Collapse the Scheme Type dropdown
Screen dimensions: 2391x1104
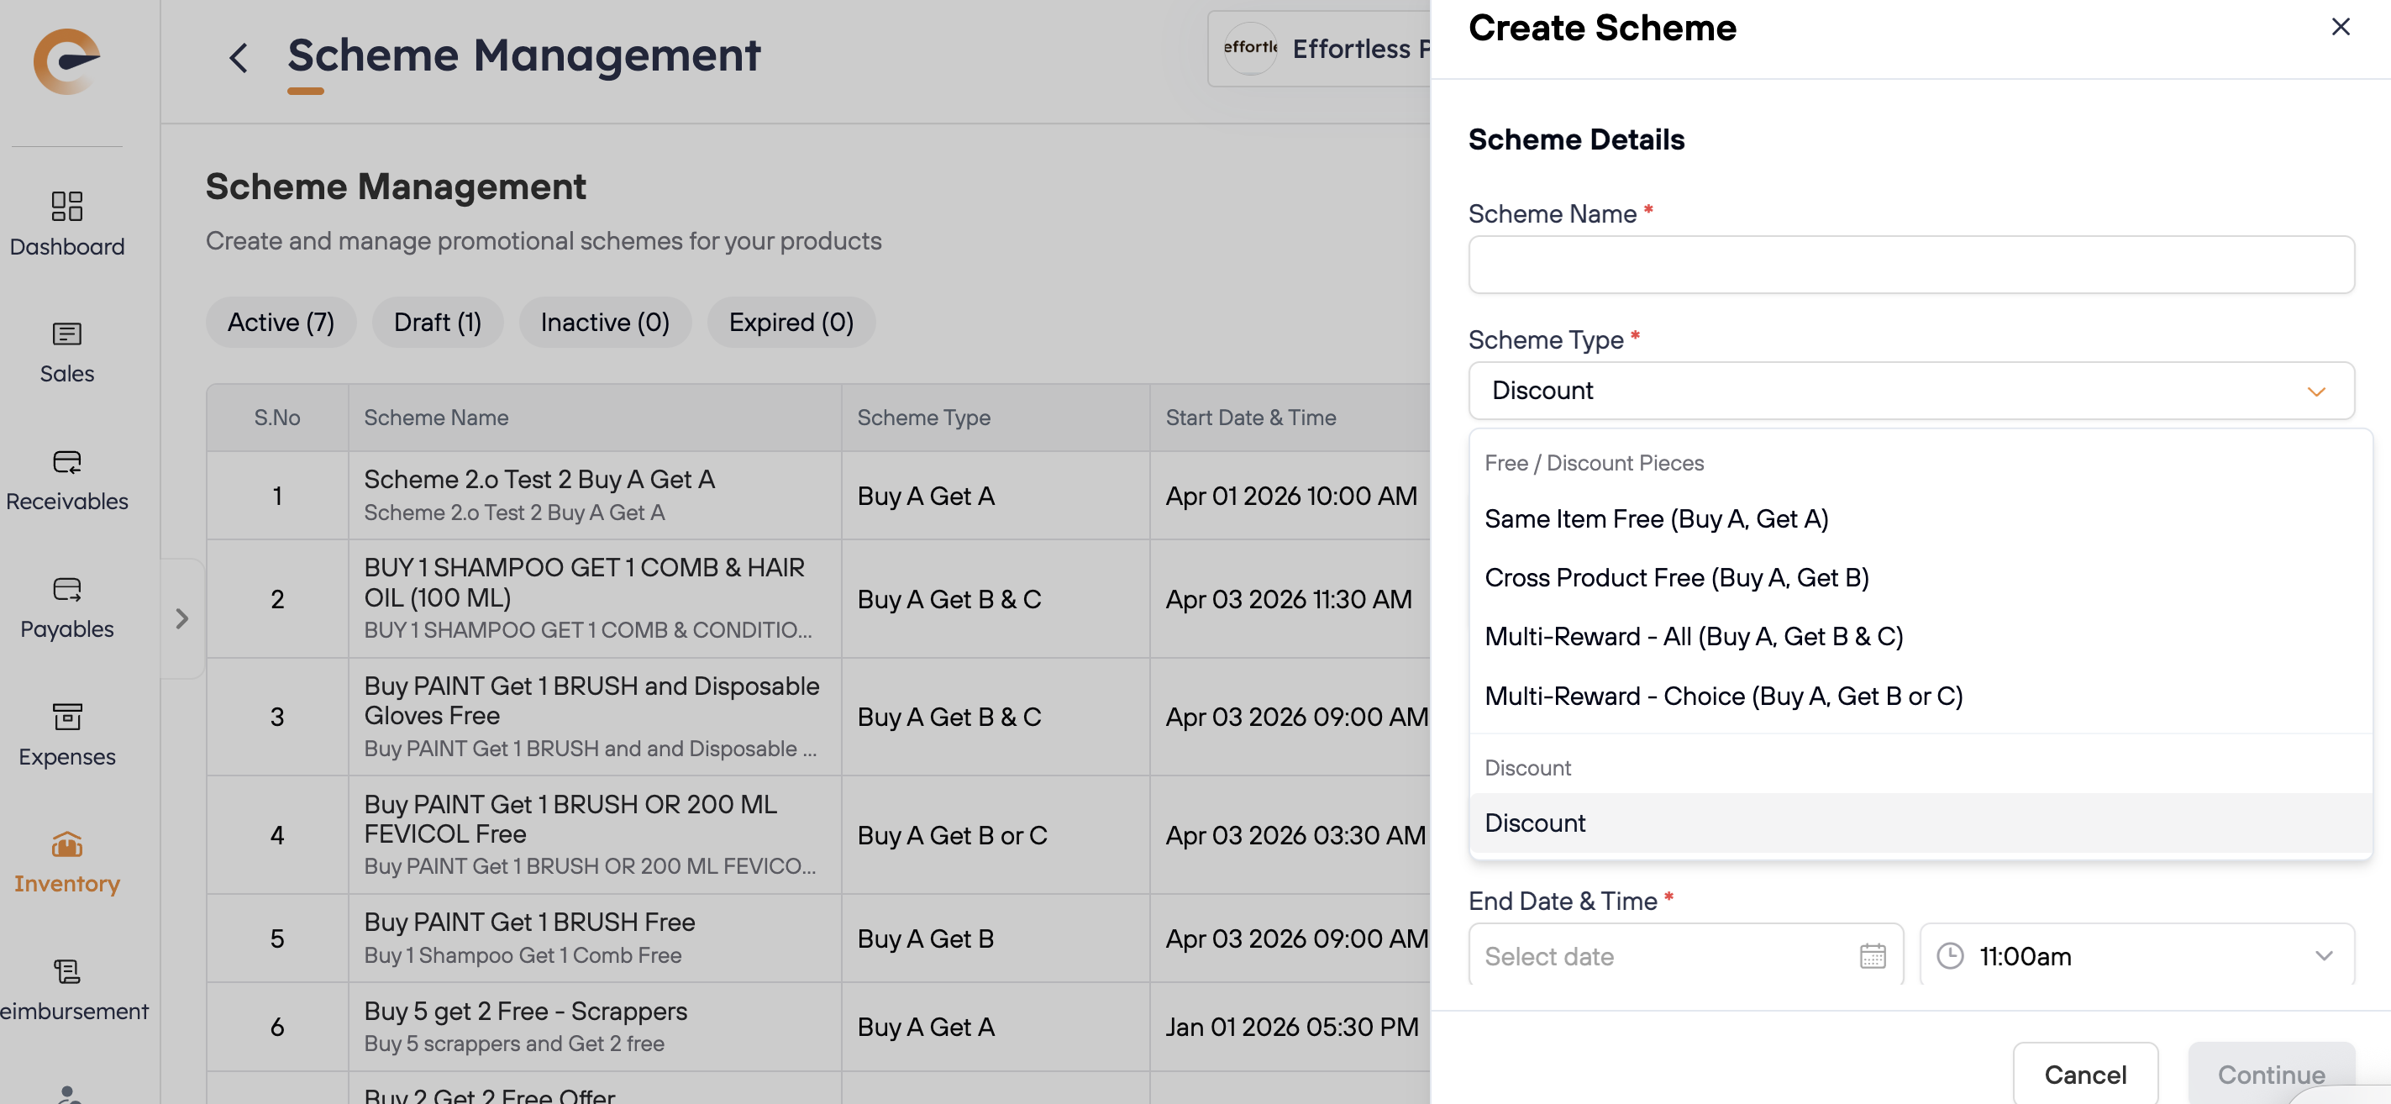coord(2316,391)
